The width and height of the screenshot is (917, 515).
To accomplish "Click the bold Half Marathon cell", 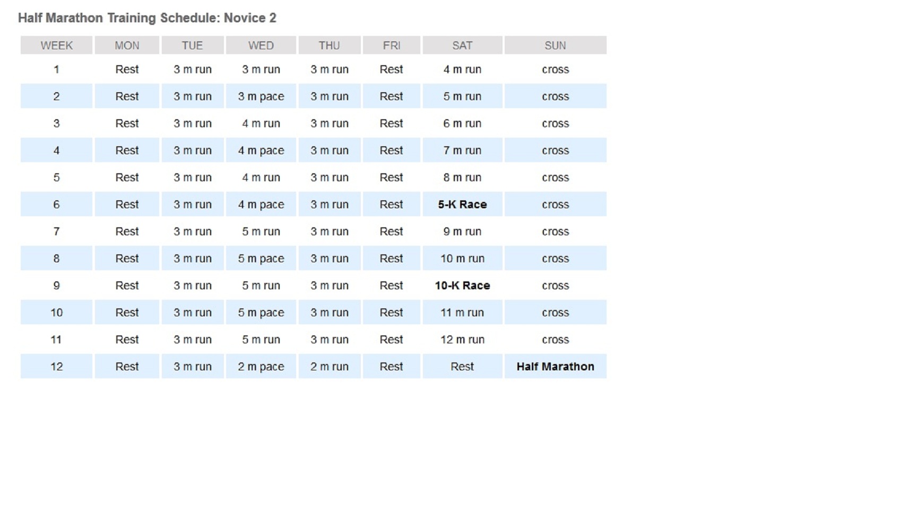I will [555, 367].
